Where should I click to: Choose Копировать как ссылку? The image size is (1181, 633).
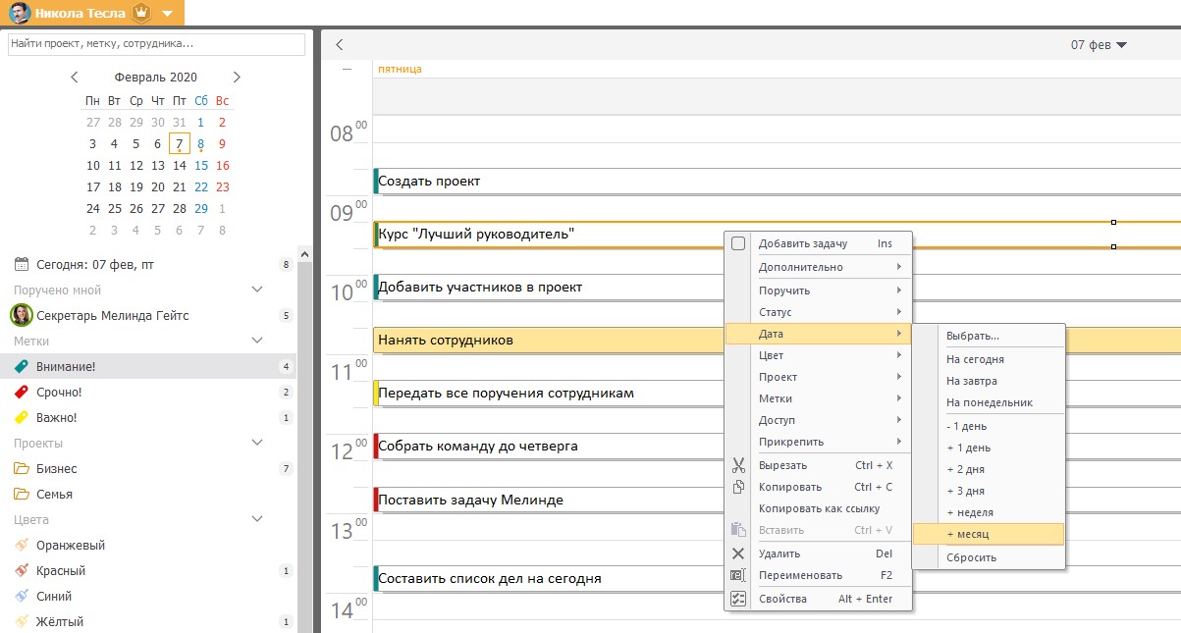point(819,508)
